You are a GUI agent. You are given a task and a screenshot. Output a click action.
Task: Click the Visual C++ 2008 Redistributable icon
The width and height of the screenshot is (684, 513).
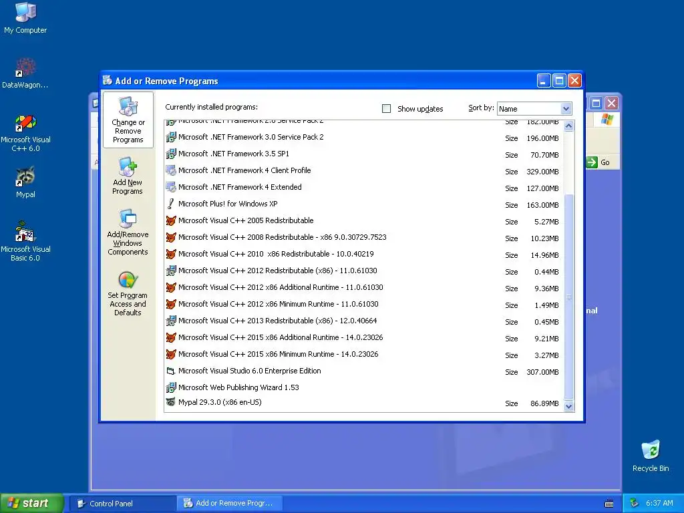(x=171, y=237)
